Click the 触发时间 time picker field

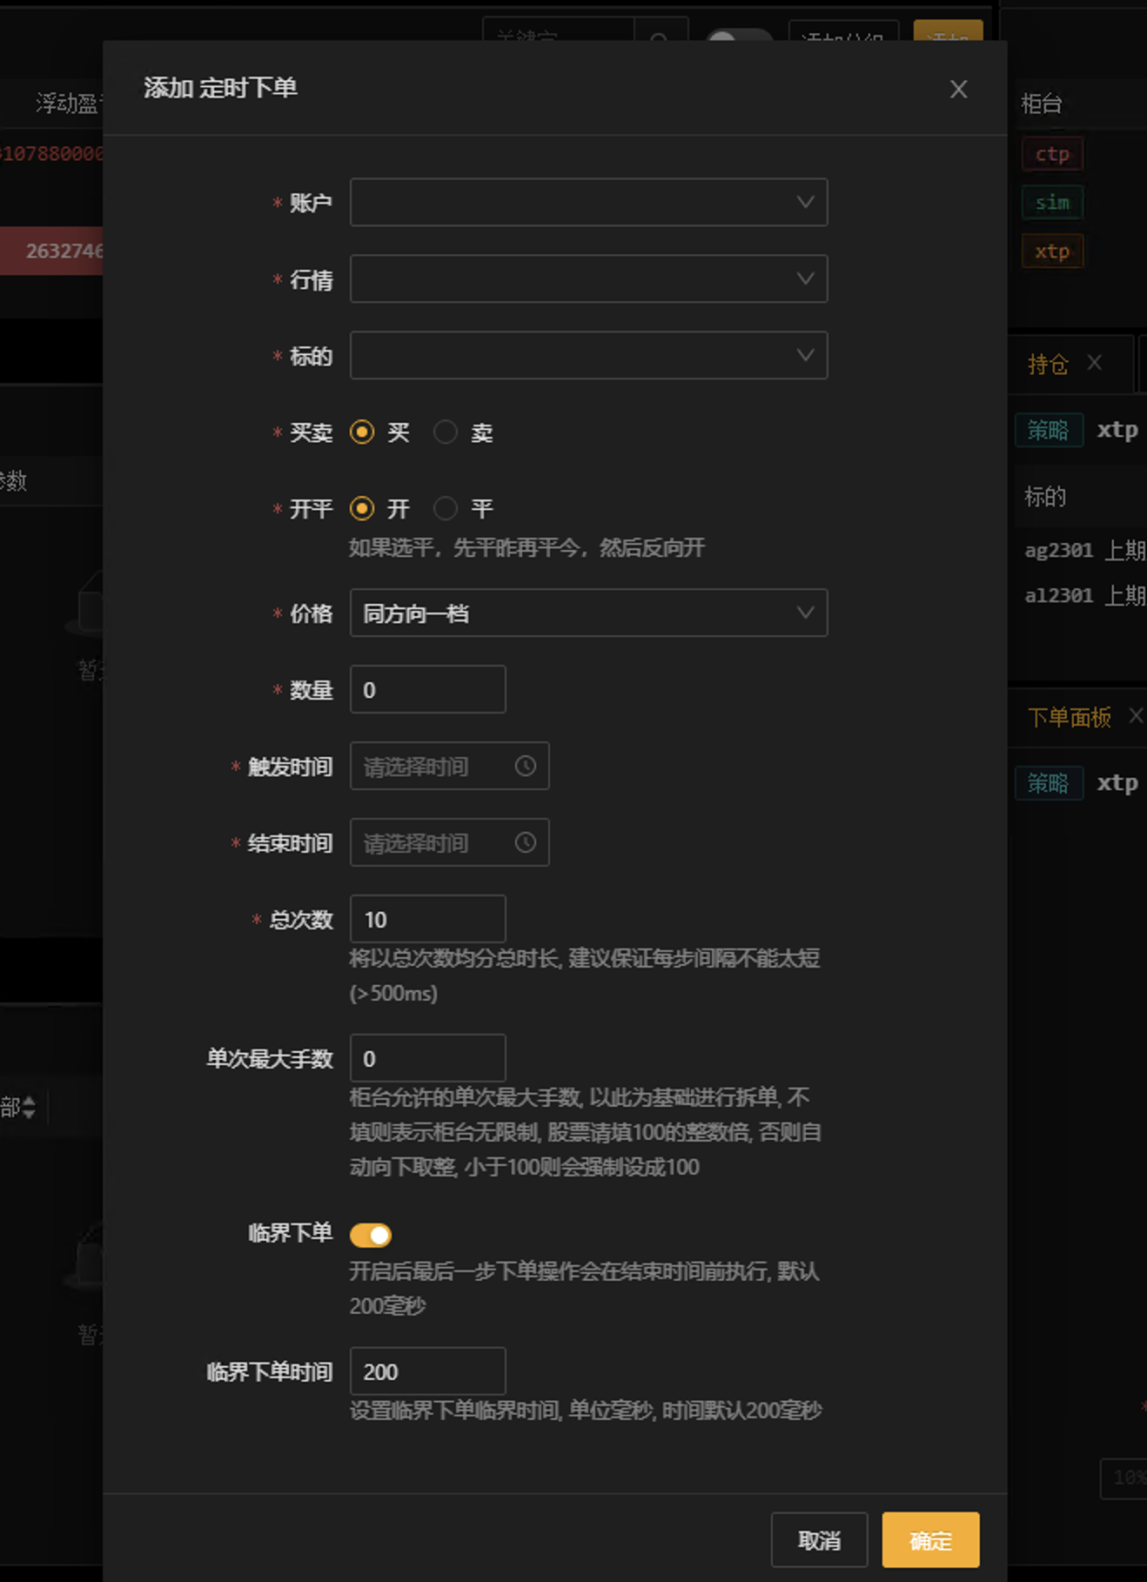[x=449, y=766]
